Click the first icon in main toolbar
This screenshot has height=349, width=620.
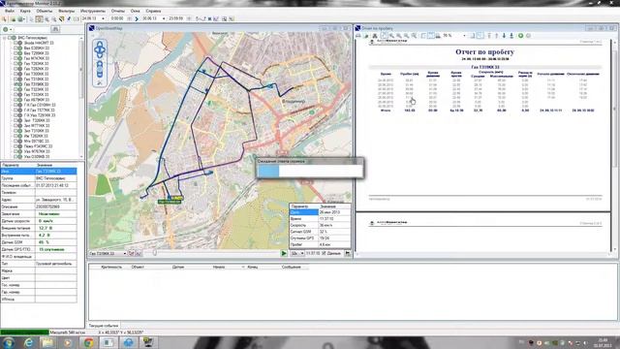[5, 18]
